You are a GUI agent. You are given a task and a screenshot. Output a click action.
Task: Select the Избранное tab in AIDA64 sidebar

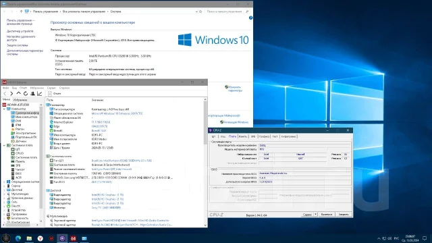pos(20,100)
